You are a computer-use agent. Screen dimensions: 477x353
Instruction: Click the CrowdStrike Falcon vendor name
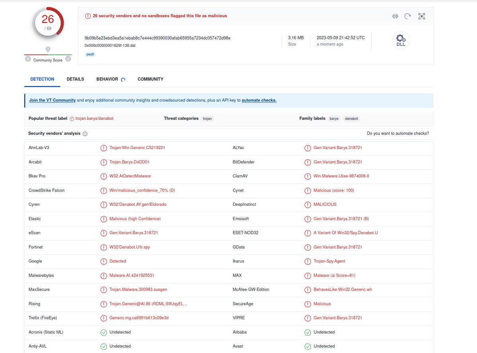point(47,190)
